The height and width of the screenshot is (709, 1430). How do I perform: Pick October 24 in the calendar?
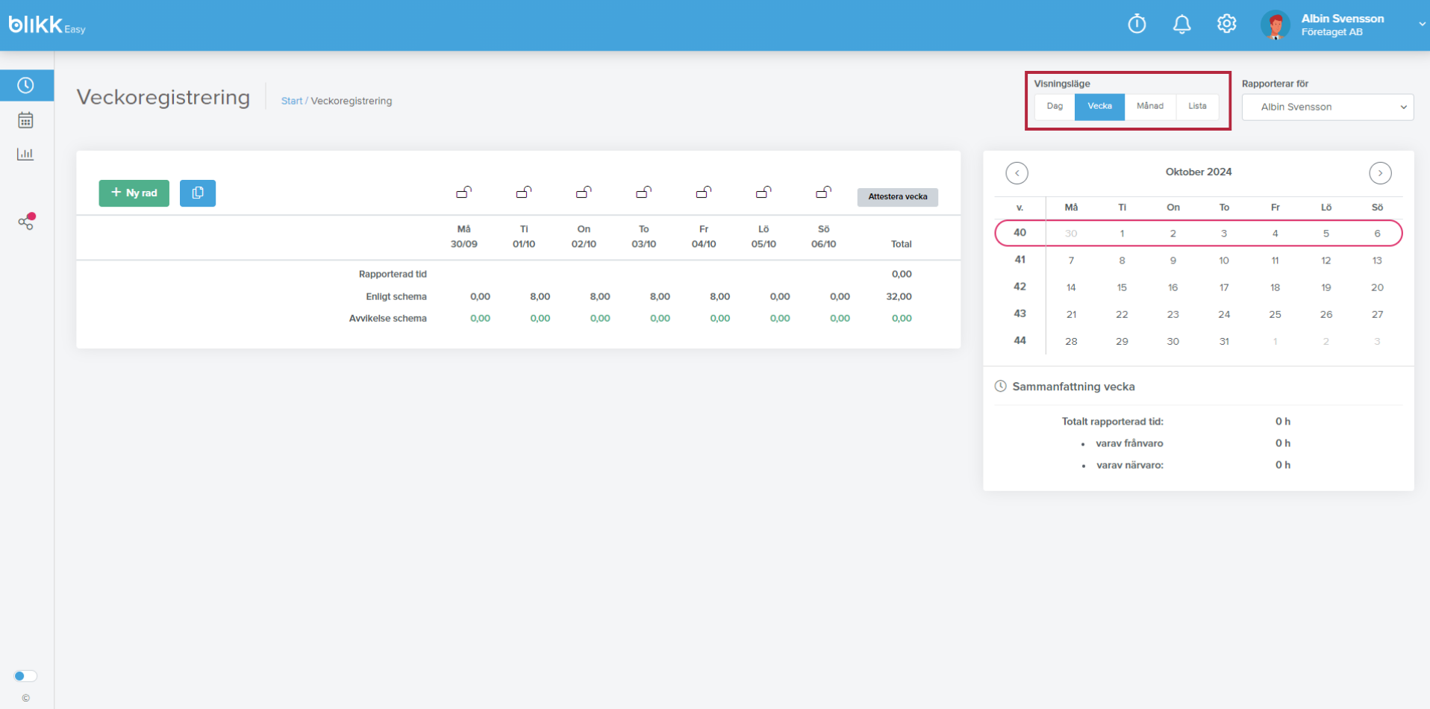click(1224, 314)
